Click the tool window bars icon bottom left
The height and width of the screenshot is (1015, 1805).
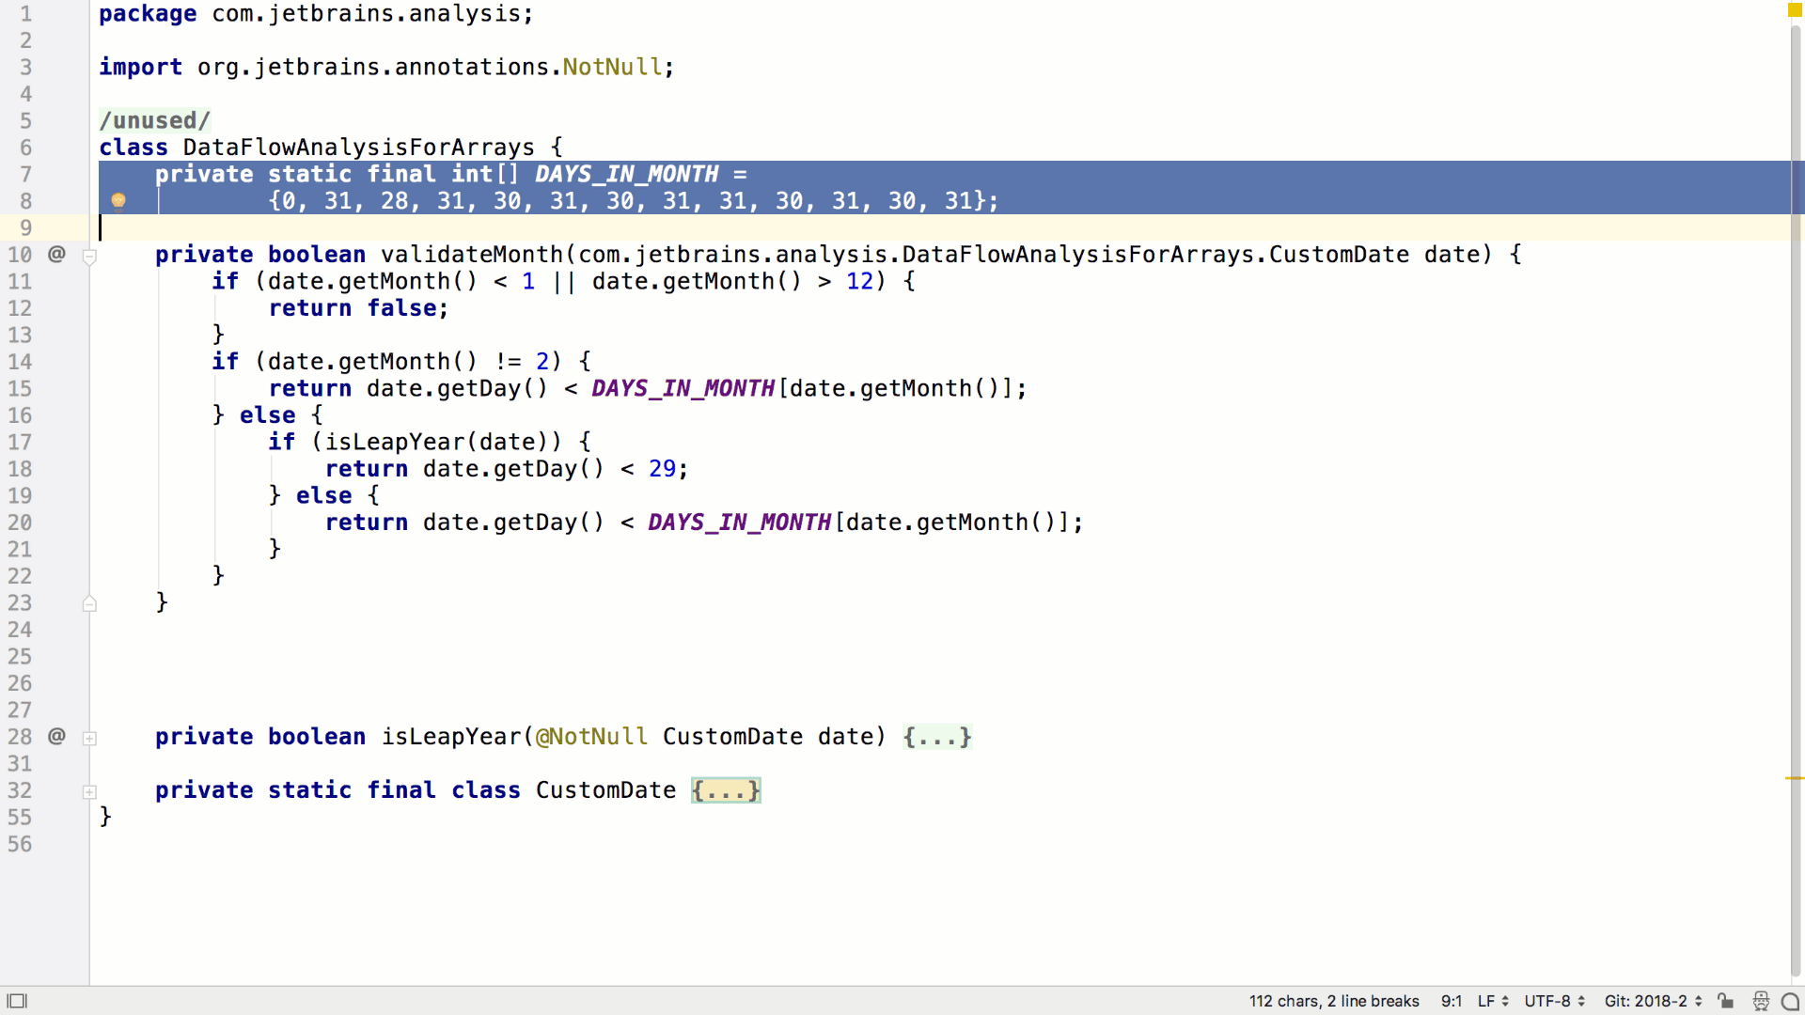click(x=16, y=1001)
